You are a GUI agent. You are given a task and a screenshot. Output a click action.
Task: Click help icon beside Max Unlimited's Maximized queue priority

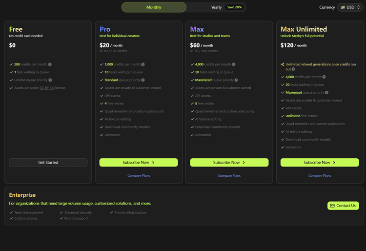pyautogui.click(x=326, y=92)
